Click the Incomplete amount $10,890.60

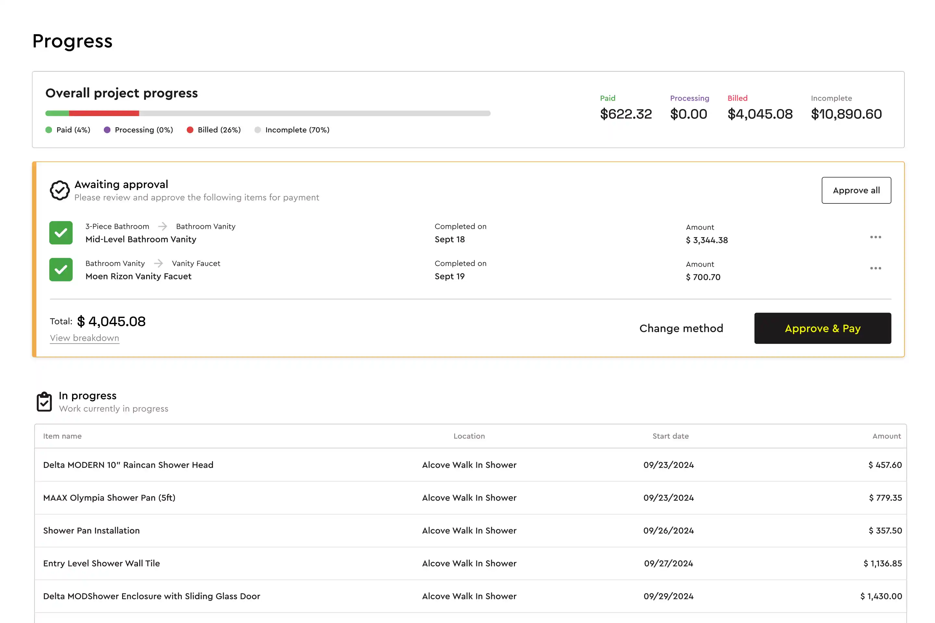click(846, 115)
